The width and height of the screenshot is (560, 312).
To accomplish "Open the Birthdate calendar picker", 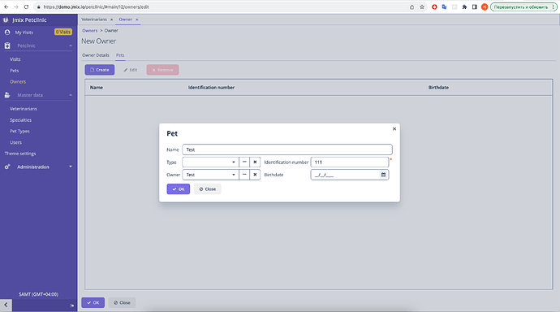I will pyautogui.click(x=383, y=175).
